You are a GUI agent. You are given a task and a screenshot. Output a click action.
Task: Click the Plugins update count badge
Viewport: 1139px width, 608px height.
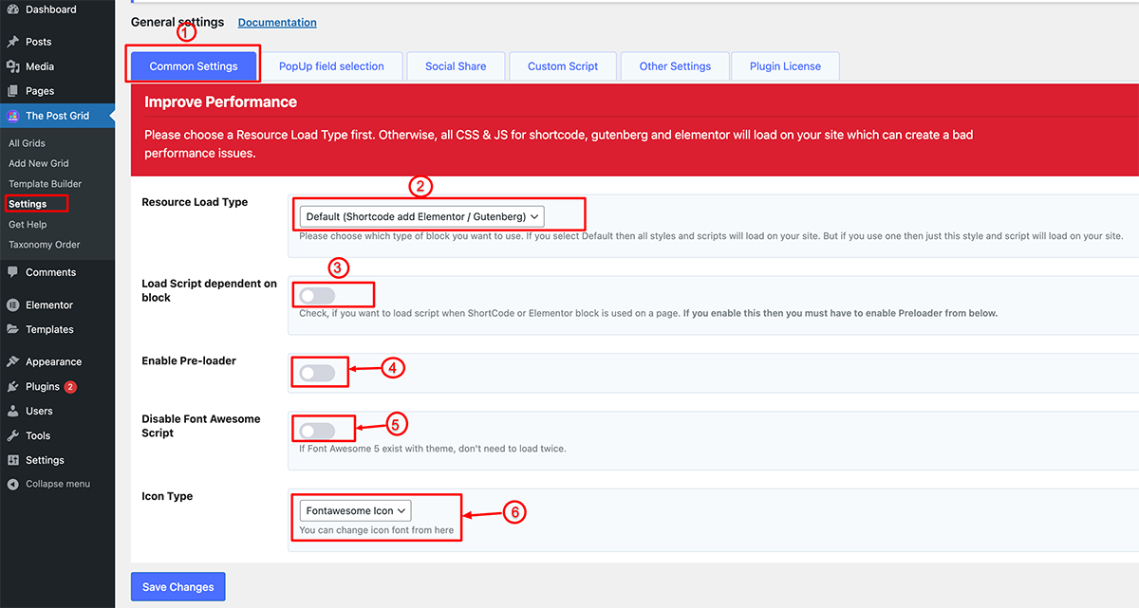tap(71, 387)
